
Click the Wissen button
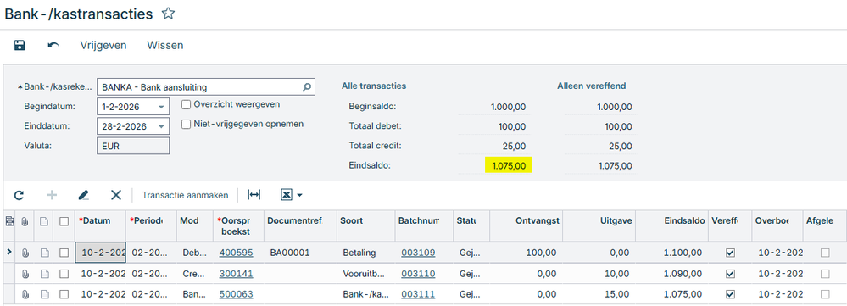click(164, 45)
